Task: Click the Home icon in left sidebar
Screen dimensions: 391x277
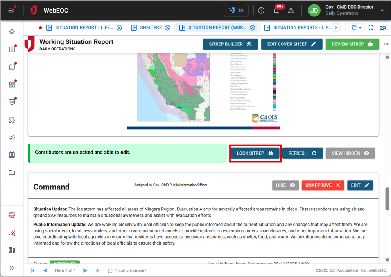Action: (x=12, y=32)
